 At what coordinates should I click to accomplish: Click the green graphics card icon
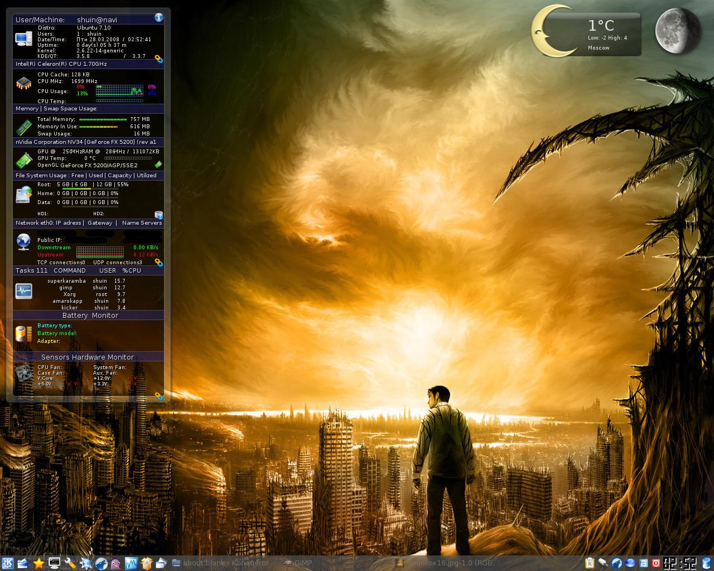click(23, 160)
